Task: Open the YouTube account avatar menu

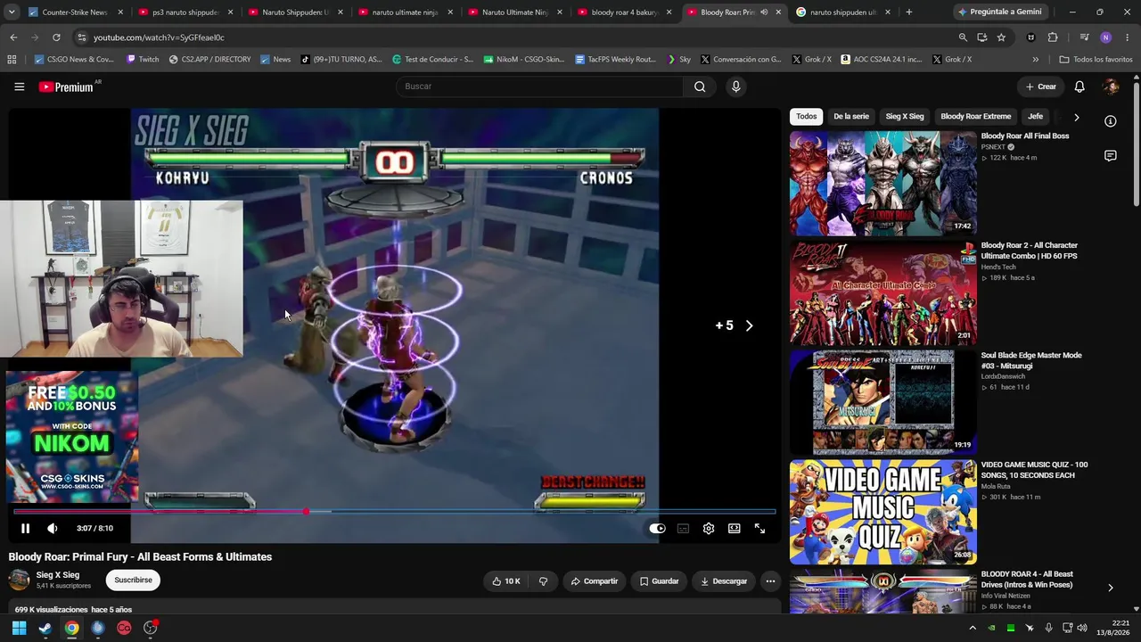Action: click(x=1111, y=86)
